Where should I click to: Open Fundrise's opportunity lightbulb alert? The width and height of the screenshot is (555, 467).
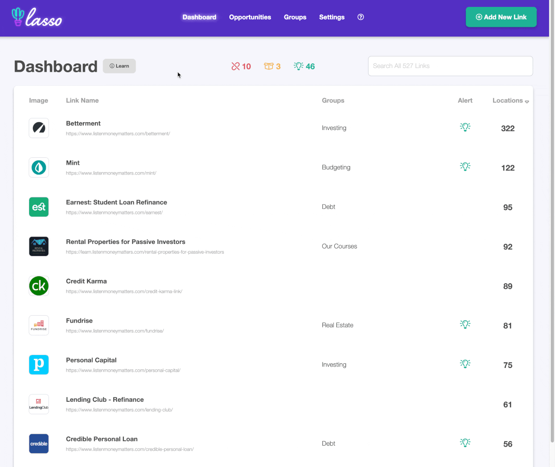(x=465, y=324)
